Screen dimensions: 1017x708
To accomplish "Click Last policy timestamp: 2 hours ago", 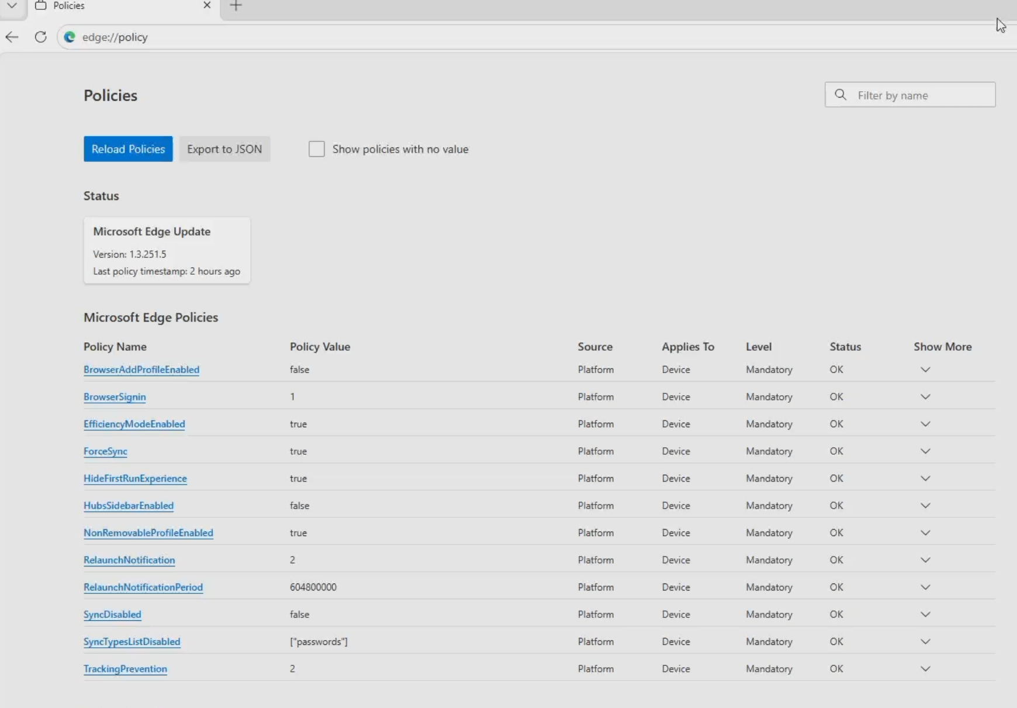I will pyautogui.click(x=167, y=271).
